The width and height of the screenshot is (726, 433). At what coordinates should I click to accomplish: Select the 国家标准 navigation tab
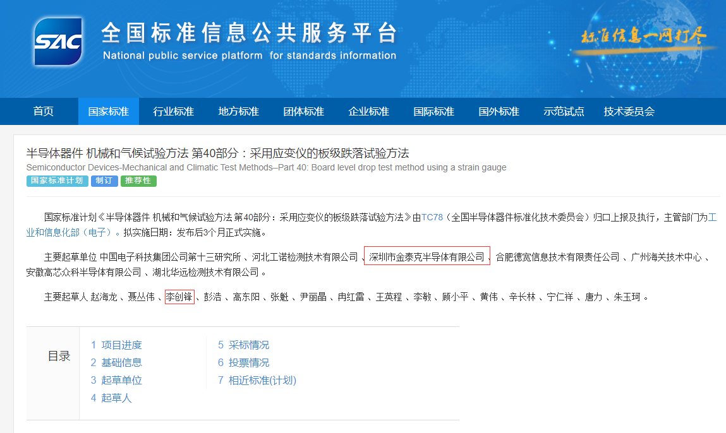point(108,112)
